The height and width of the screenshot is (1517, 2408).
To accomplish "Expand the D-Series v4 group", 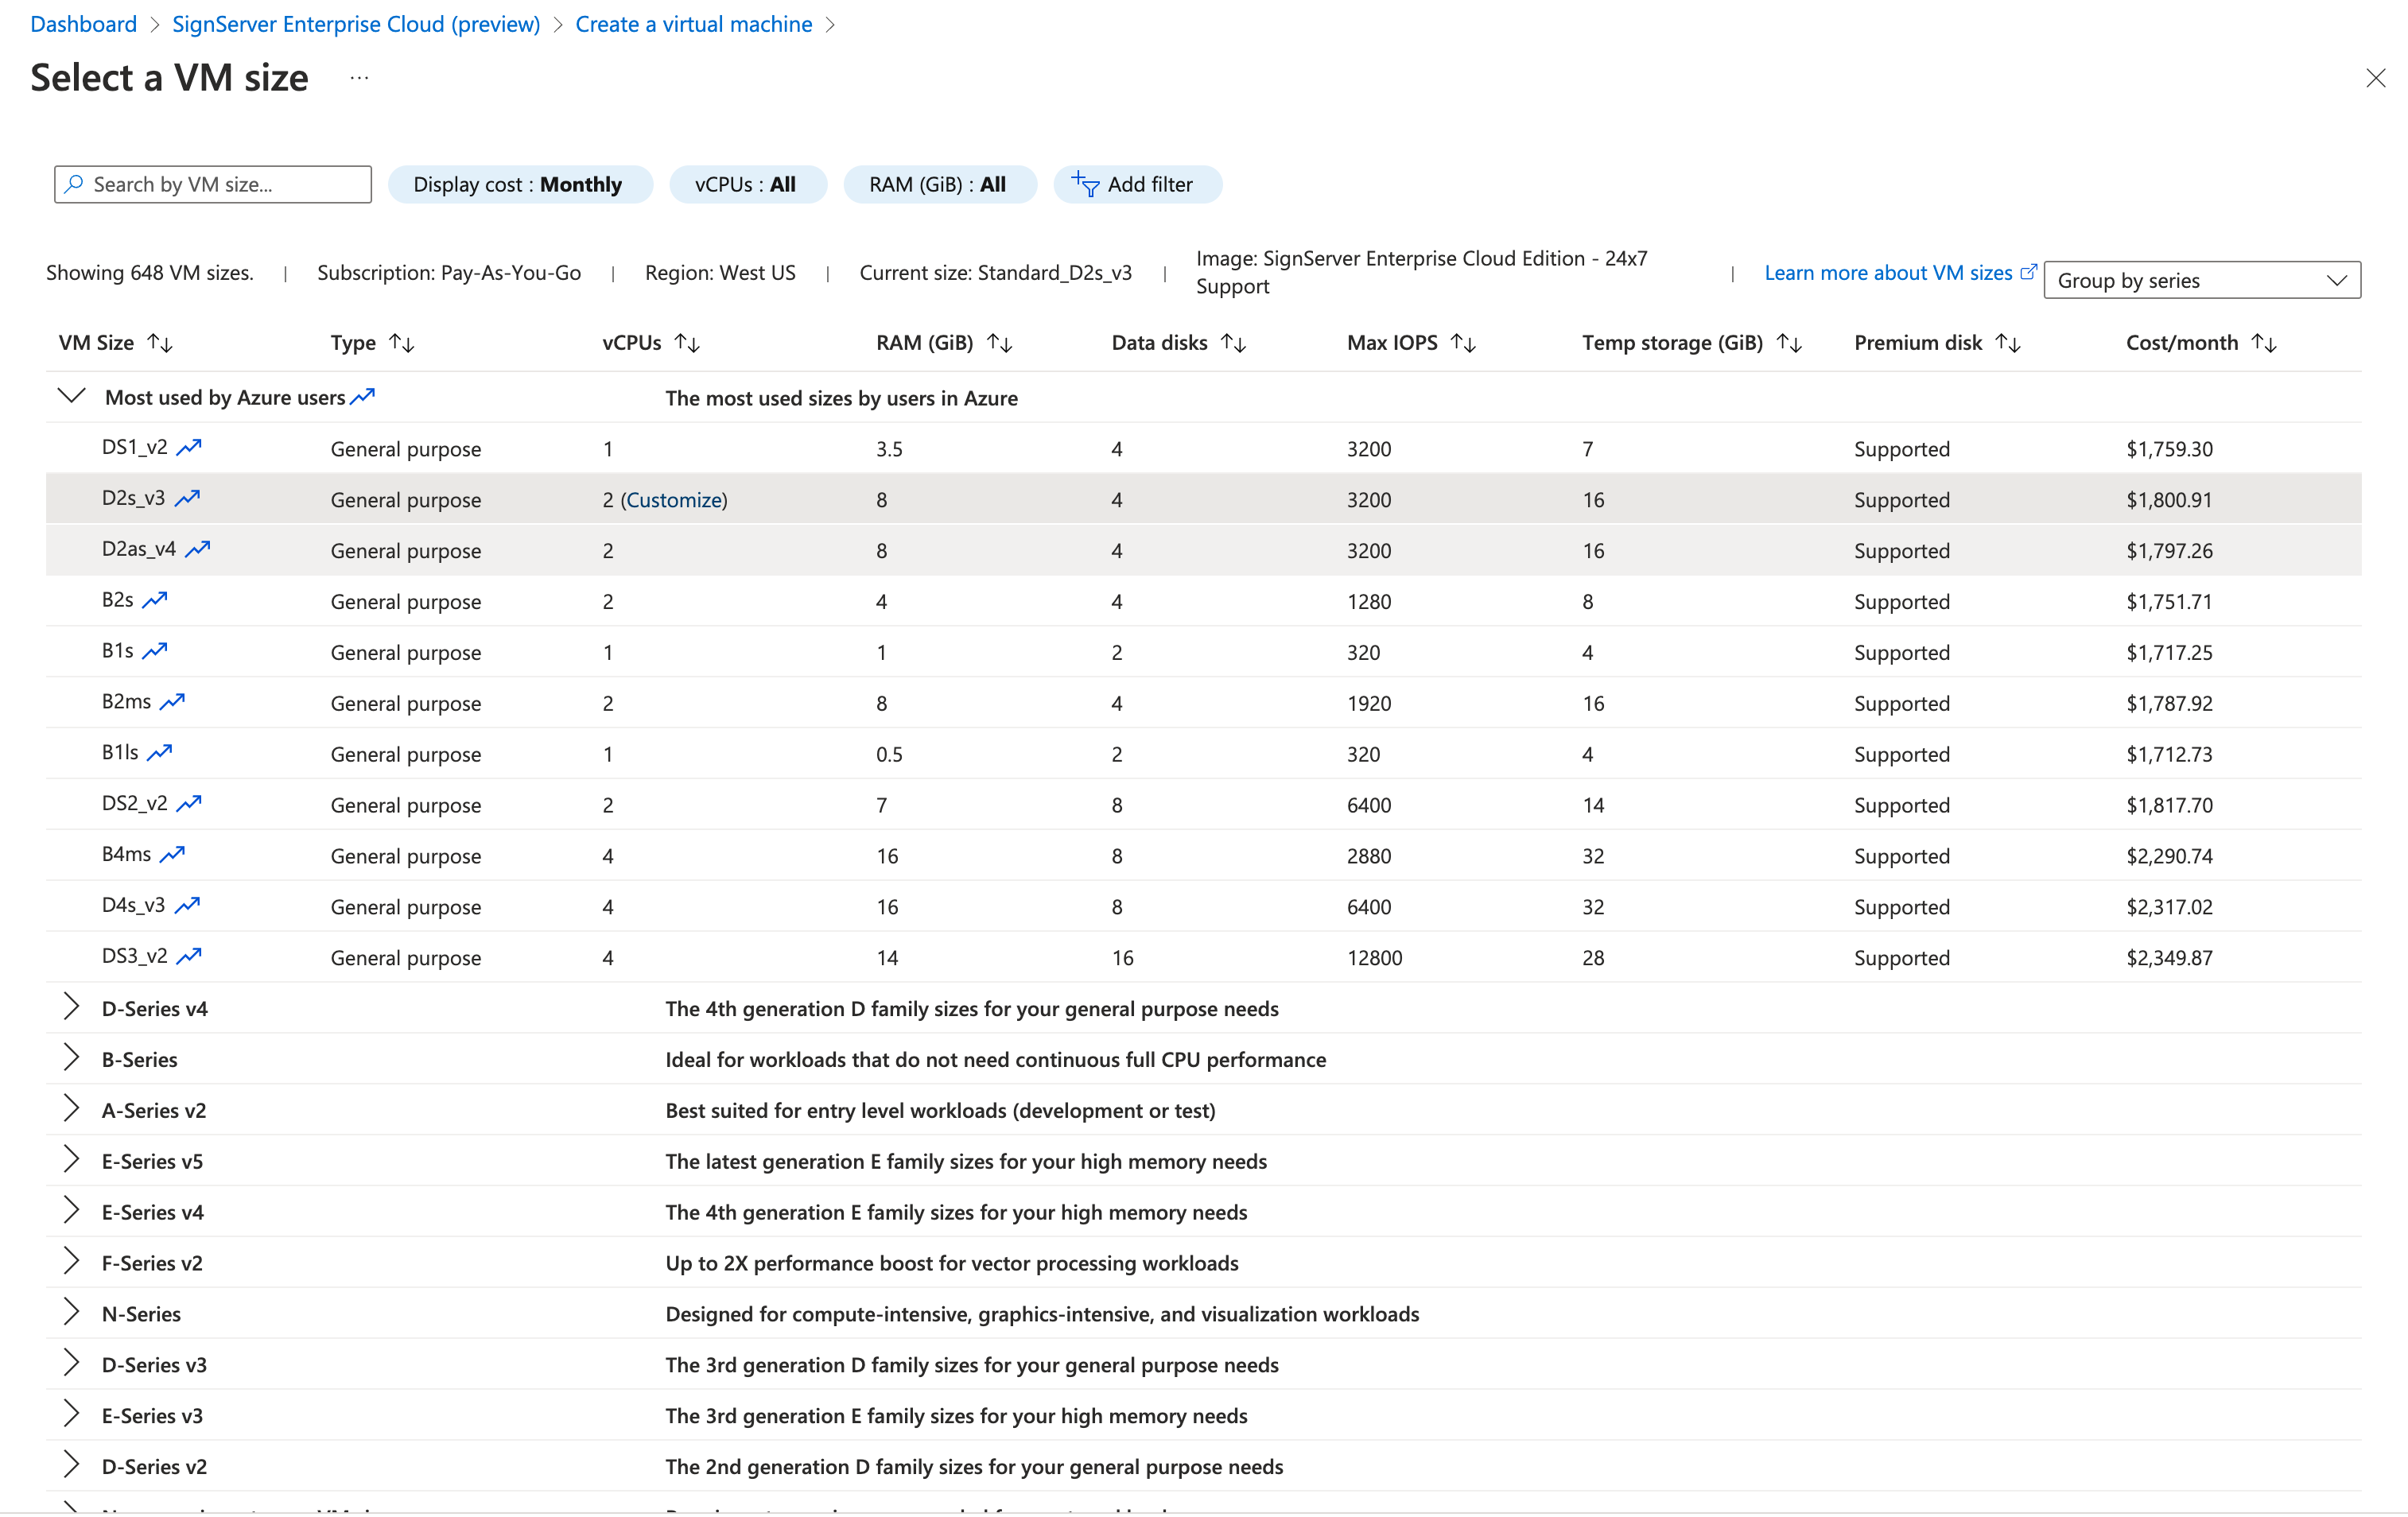I will click(71, 1007).
